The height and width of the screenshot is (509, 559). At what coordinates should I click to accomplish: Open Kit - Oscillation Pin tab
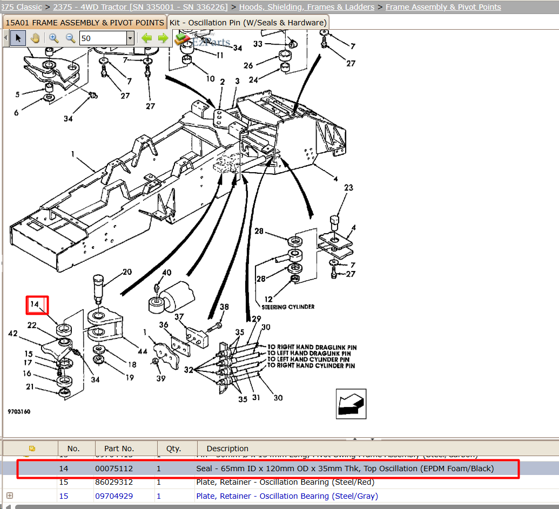(x=248, y=23)
